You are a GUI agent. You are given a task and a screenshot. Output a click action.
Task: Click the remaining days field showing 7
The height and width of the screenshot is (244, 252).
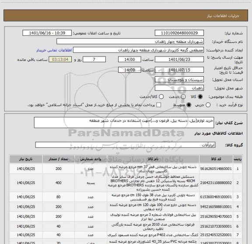(x=94, y=60)
